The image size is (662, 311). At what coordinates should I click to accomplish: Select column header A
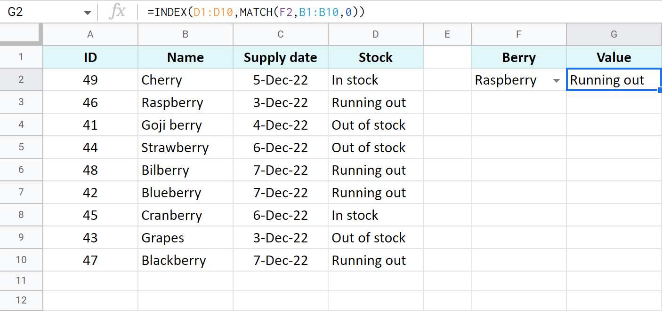(x=90, y=34)
